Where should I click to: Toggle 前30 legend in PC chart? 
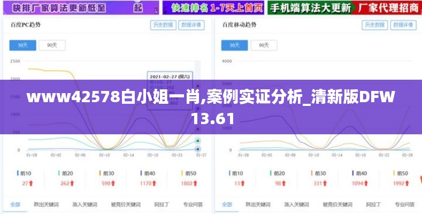point(106,173)
